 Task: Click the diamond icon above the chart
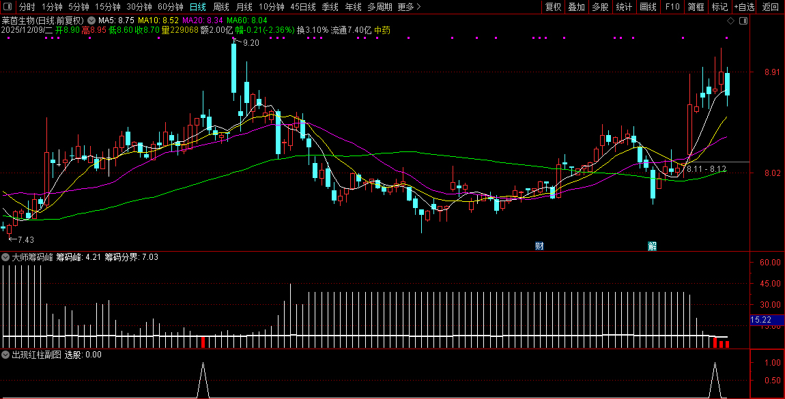[x=730, y=21]
